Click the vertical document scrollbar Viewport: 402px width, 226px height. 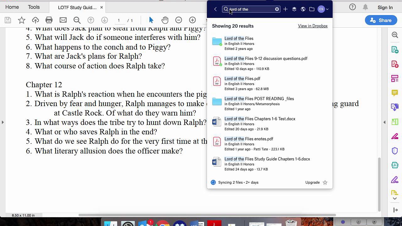379,185
